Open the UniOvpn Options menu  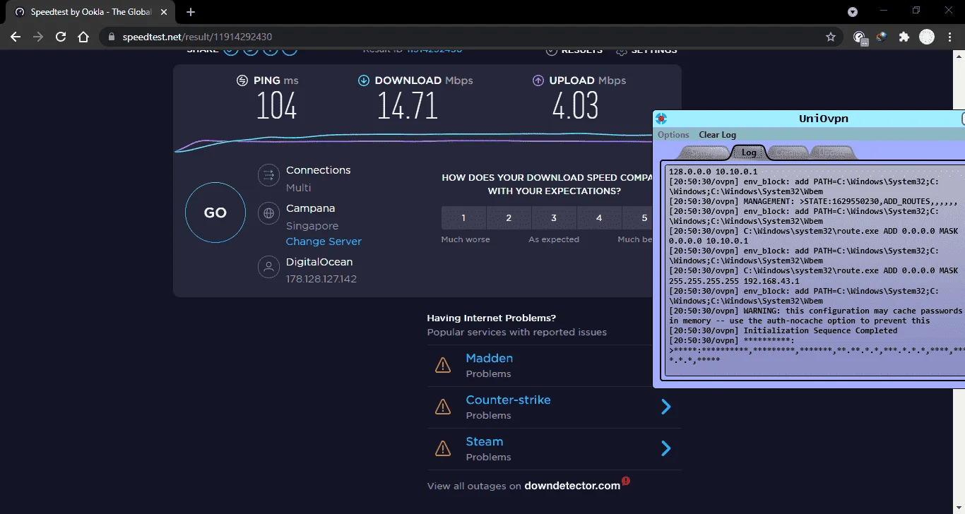click(x=673, y=135)
